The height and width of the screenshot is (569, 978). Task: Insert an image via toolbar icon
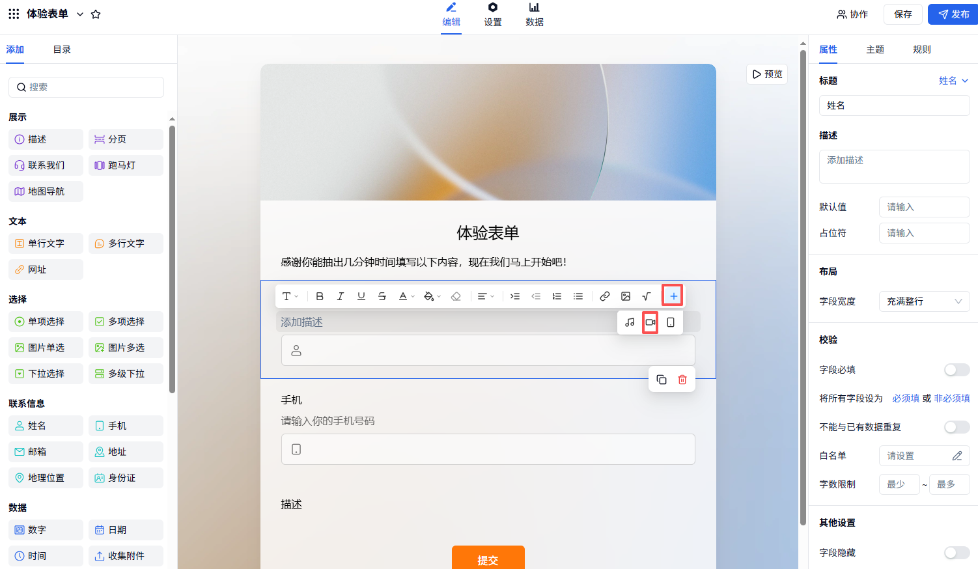[626, 296]
